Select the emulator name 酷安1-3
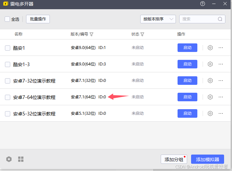This screenshot has height=171, width=232. pos(21,64)
